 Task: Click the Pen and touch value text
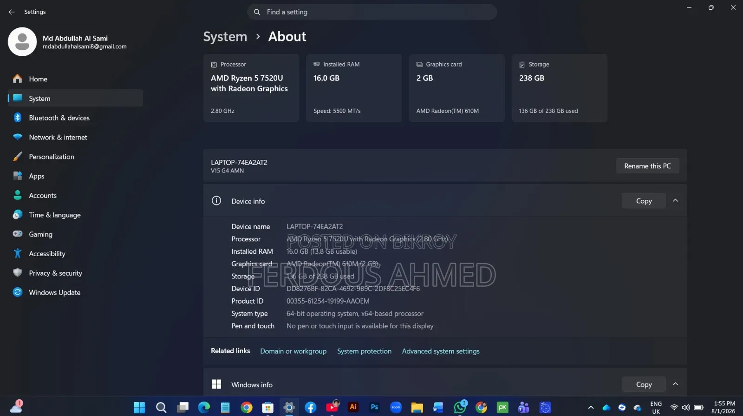coord(360,326)
